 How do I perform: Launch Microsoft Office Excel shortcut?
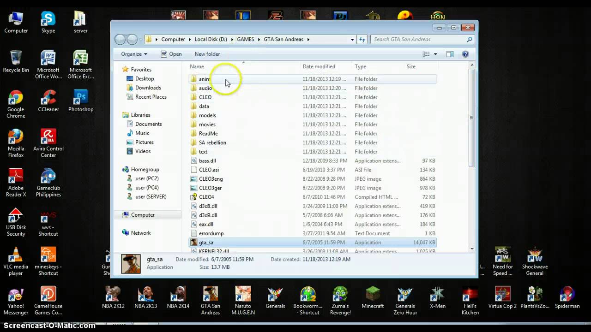80,65
